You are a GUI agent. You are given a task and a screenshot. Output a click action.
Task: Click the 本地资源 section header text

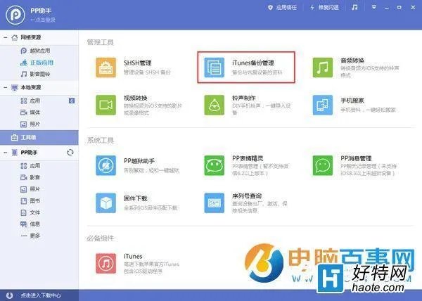(31, 87)
